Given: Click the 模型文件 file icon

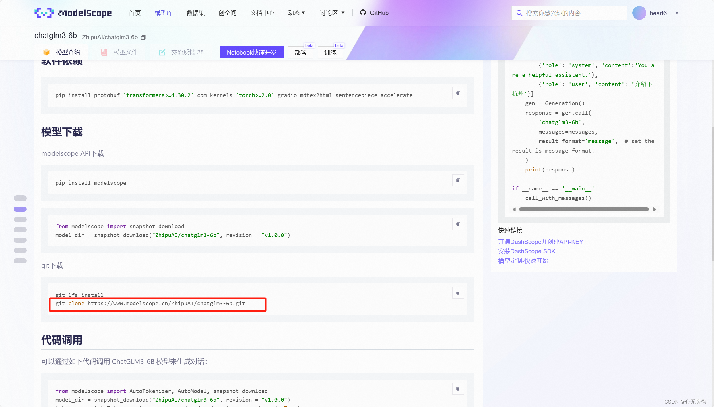Looking at the screenshot, I should pyautogui.click(x=104, y=52).
